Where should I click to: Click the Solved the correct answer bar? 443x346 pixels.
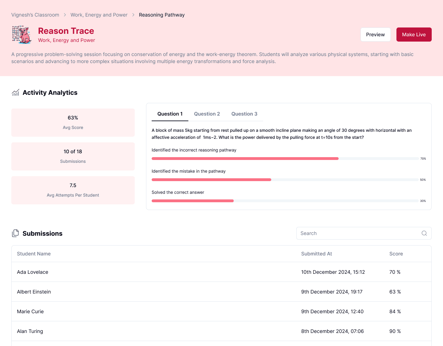coord(285,201)
